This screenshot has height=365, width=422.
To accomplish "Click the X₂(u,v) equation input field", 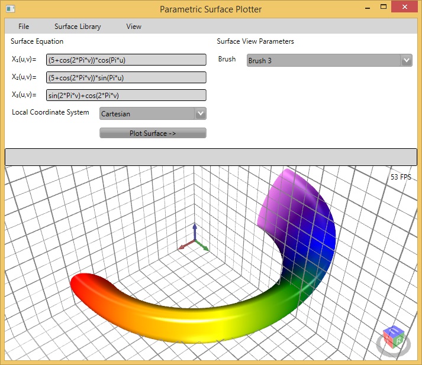I will [x=126, y=77].
